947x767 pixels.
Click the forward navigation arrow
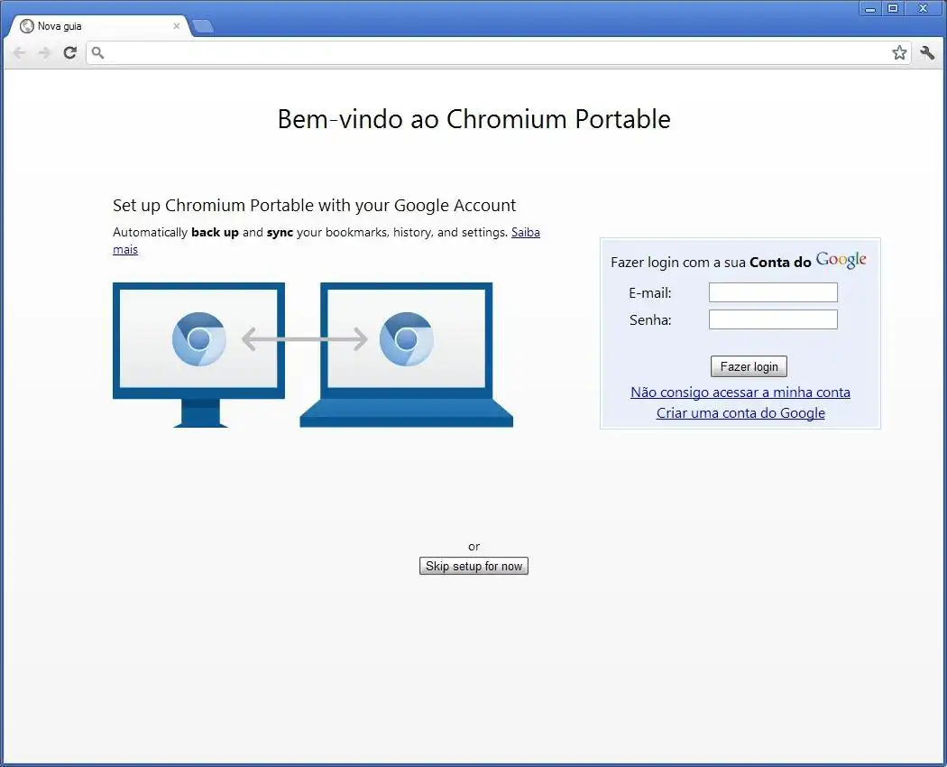point(44,53)
